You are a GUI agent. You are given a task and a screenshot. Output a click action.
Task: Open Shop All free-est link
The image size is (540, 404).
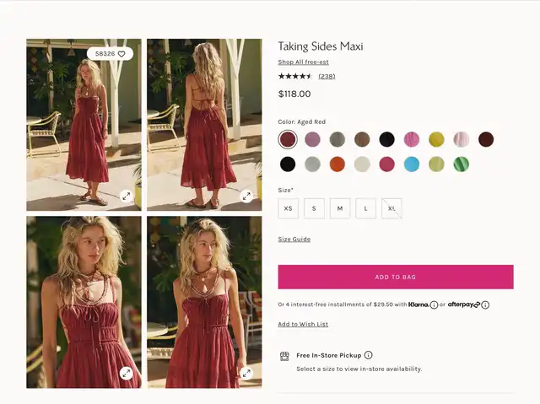pos(304,62)
